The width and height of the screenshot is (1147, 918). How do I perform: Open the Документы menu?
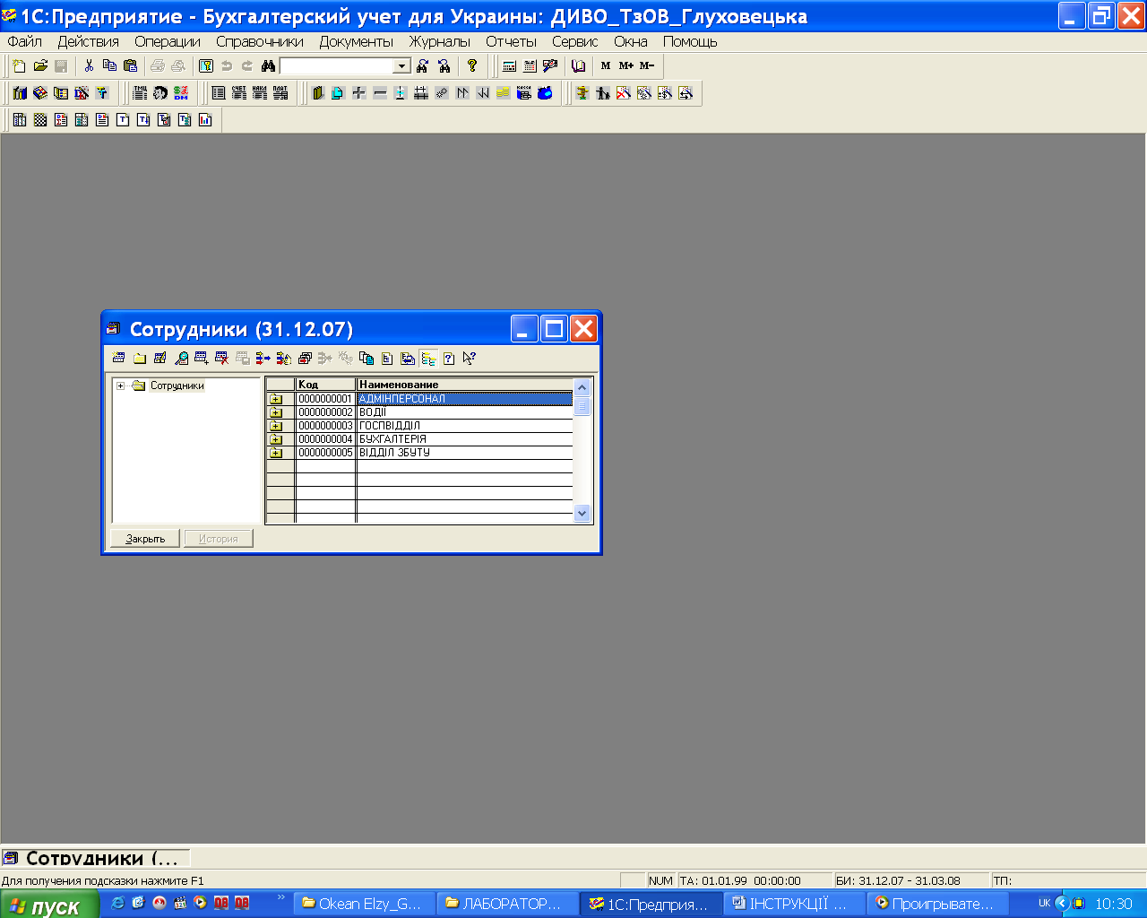[357, 41]
